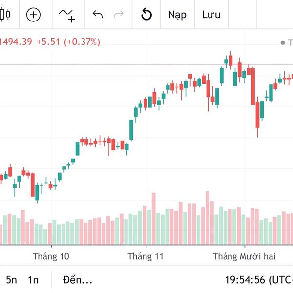Screen dimensions: 293x293
Task: Click the gray market status dot
Action: [x=283, y=43]
